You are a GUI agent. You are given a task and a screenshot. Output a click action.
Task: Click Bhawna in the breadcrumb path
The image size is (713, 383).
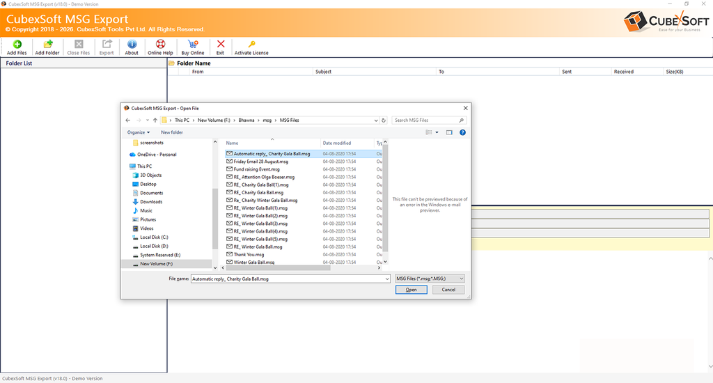tap(246, 120)
